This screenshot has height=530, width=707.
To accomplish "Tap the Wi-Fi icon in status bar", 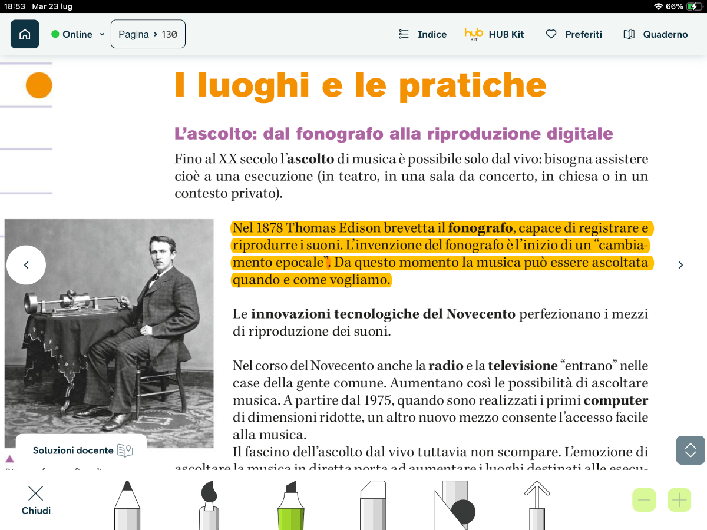I will [x=659, y=6].
